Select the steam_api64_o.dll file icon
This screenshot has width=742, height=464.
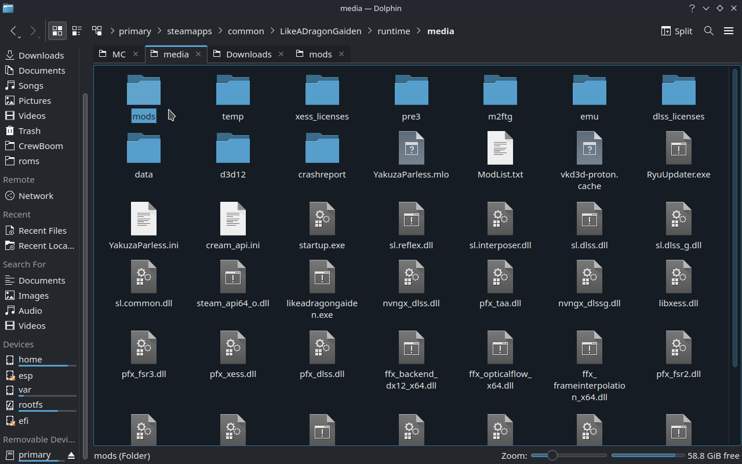(x=233, y=277)
